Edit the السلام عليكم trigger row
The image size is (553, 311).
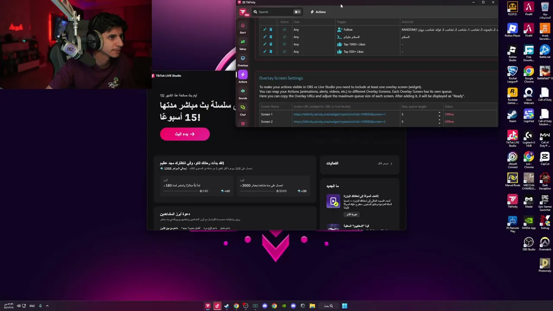pyautogui.click(x=265, y=37)
